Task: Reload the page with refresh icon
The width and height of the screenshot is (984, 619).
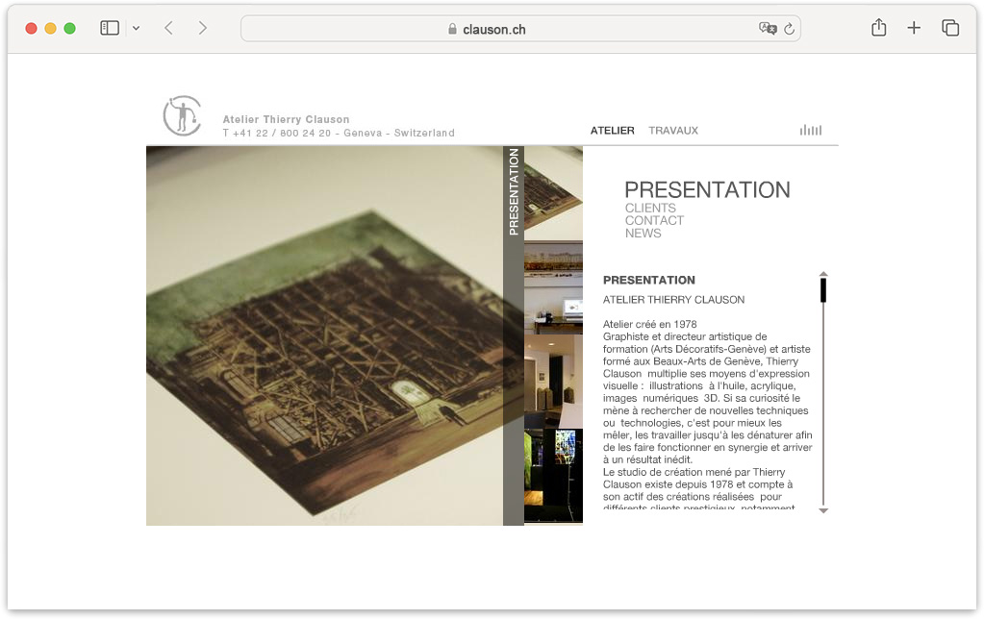Action: coord(790,29)
